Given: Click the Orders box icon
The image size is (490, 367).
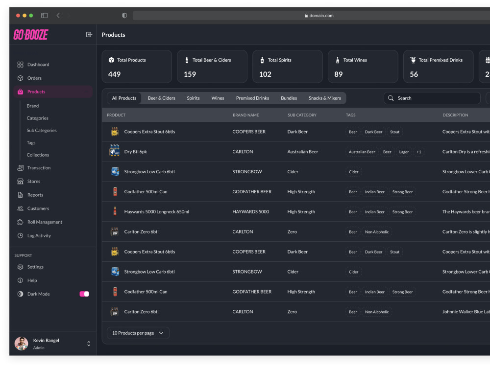Looking at the screenshot, I should pyautogui.click(x=20, y=78).
